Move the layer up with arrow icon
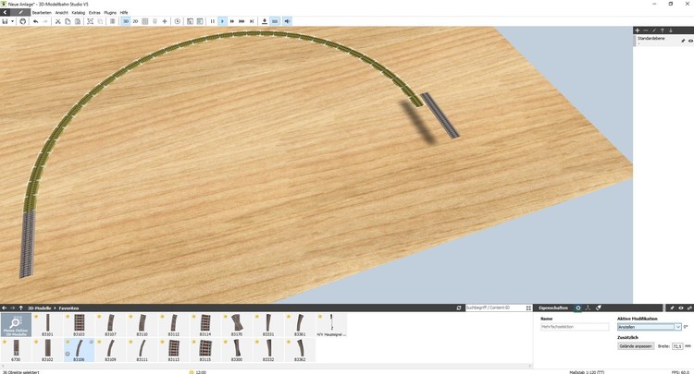 point(663,30)
